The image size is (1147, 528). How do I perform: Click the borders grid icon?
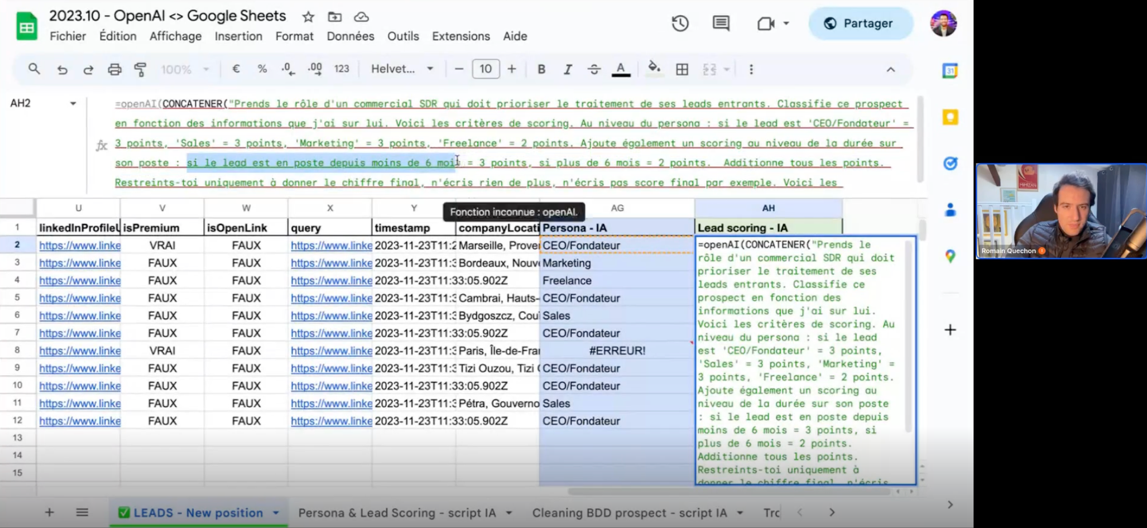point(682,69)
